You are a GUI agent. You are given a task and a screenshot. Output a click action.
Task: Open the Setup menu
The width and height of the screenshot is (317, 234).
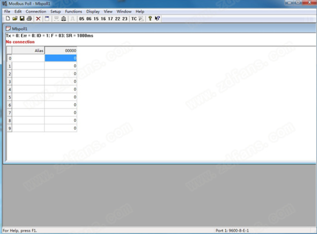[55, 11]
